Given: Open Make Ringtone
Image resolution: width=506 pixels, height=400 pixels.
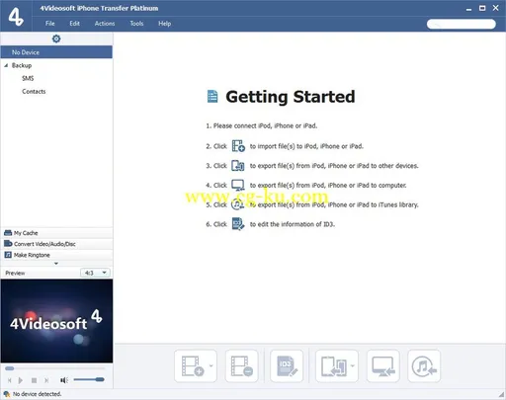Looking at the screenshot, I should click(56, 255).
